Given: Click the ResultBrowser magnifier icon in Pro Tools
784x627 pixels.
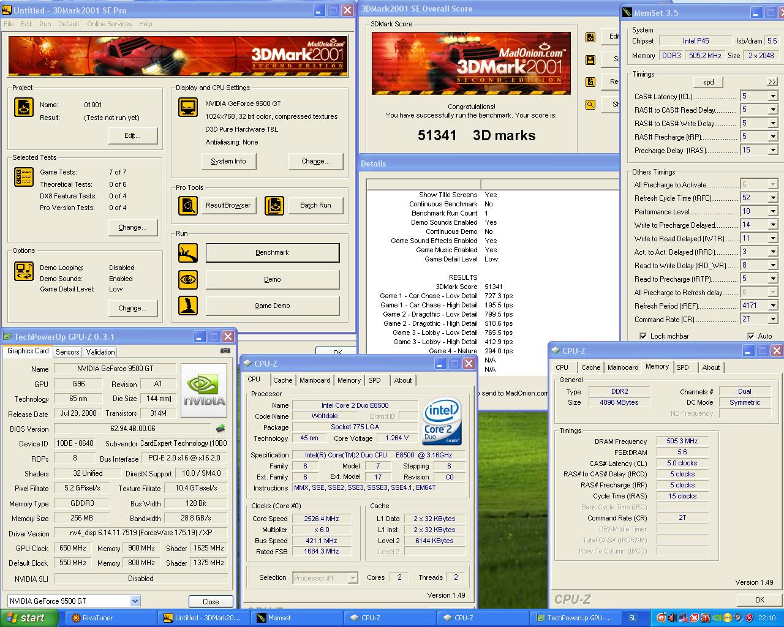Looking at the screenshot, I should [x=188, y=205].
